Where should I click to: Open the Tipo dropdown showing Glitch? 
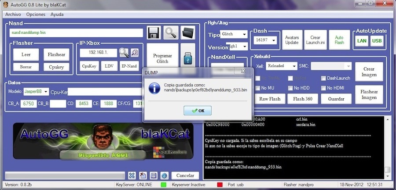click(234, 34)
